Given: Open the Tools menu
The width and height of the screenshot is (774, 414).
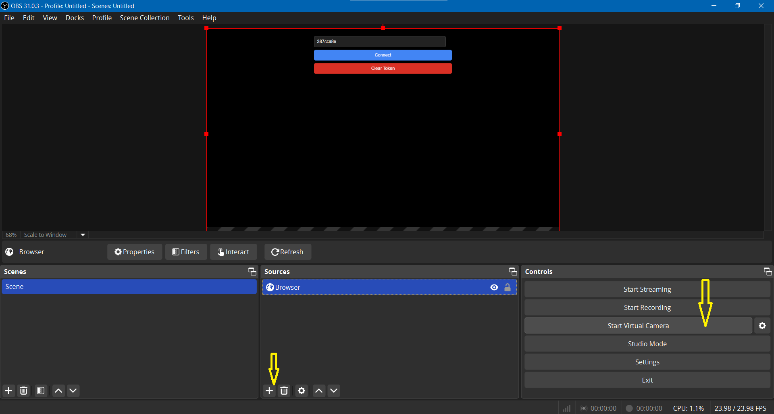Looking at the screenshot, I should click(186, 18).
